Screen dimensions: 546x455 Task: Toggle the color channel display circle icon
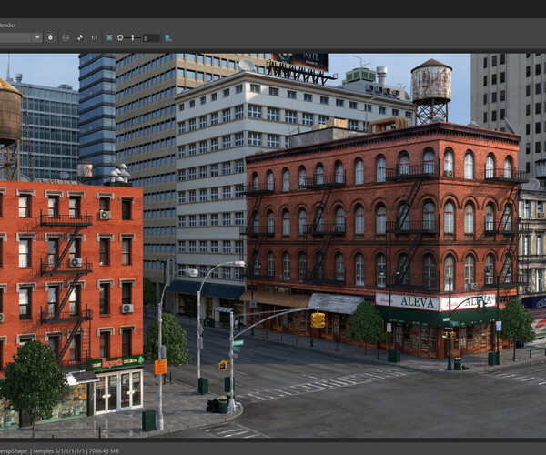pos(50,37)
